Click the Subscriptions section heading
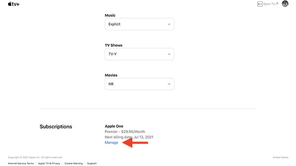The width and height of the screenshot is (296, 166). tap(56, 127)
